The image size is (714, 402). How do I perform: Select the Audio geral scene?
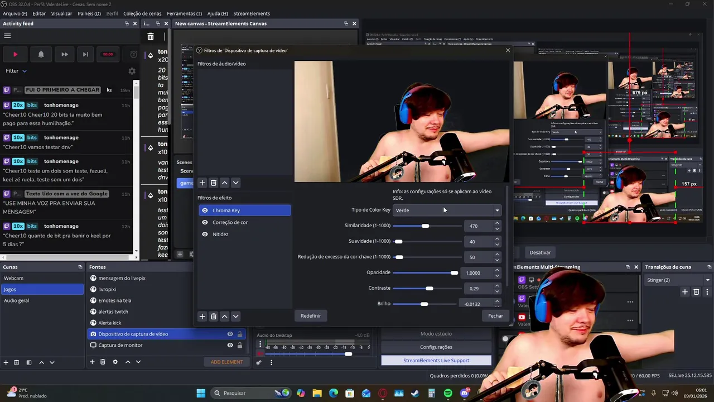pyautogui.click(x=42, y=300)
